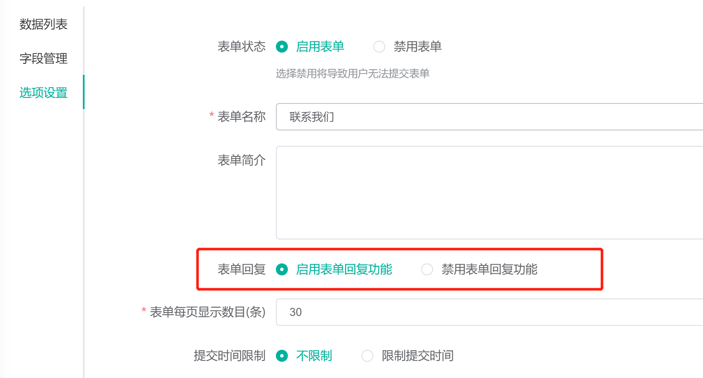Select the 启用表单 radio button
Viewport: 703px width, 378px height.
[282, 47]
